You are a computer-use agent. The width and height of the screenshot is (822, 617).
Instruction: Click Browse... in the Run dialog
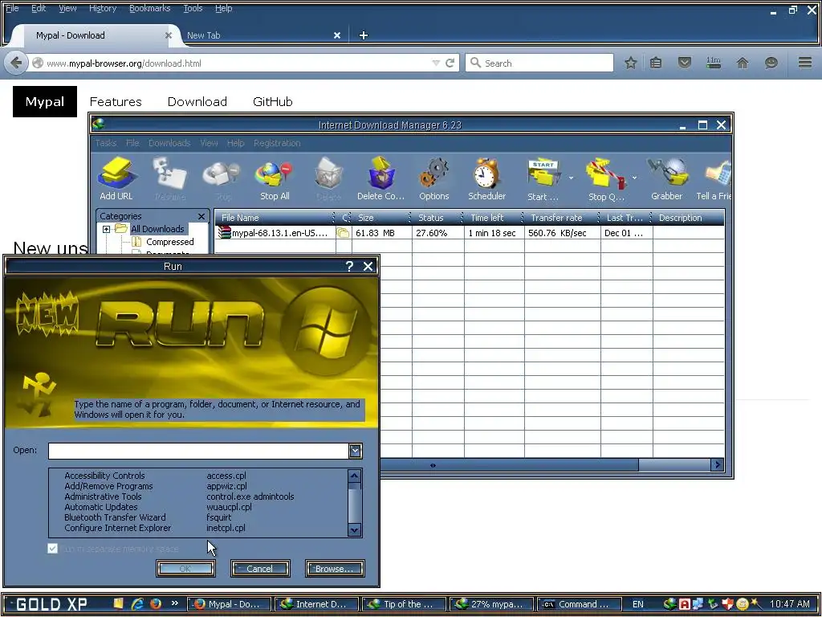coord(335,568)
